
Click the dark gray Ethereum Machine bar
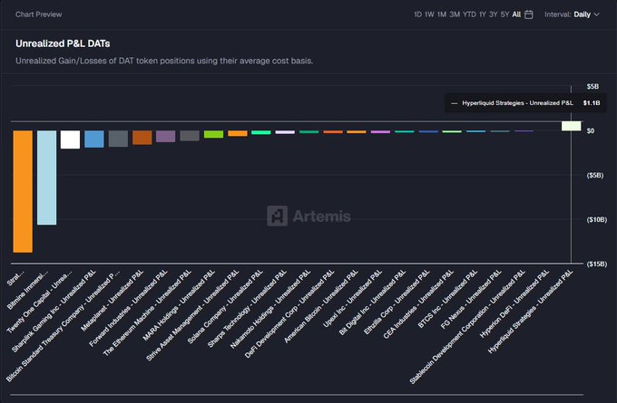tap(190, 136)
